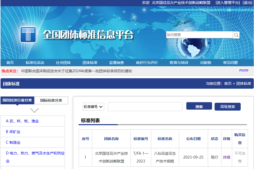254x169 pixels.
Task: Select category D 电力、热力、燃气及水生产和供应业
Action: (35, 157)
